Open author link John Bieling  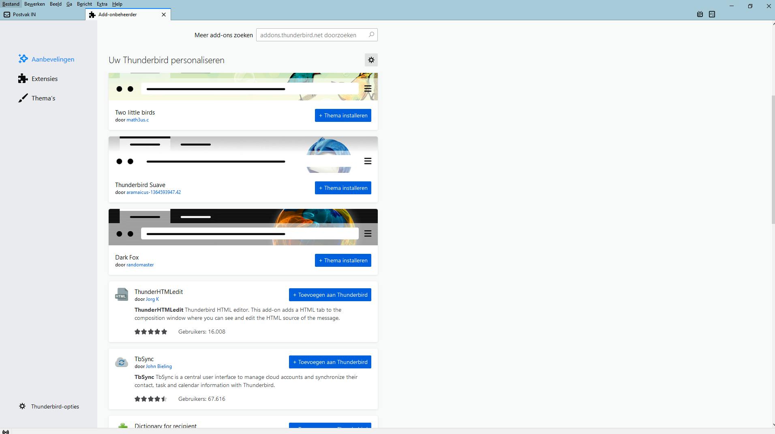pos(159,366)
